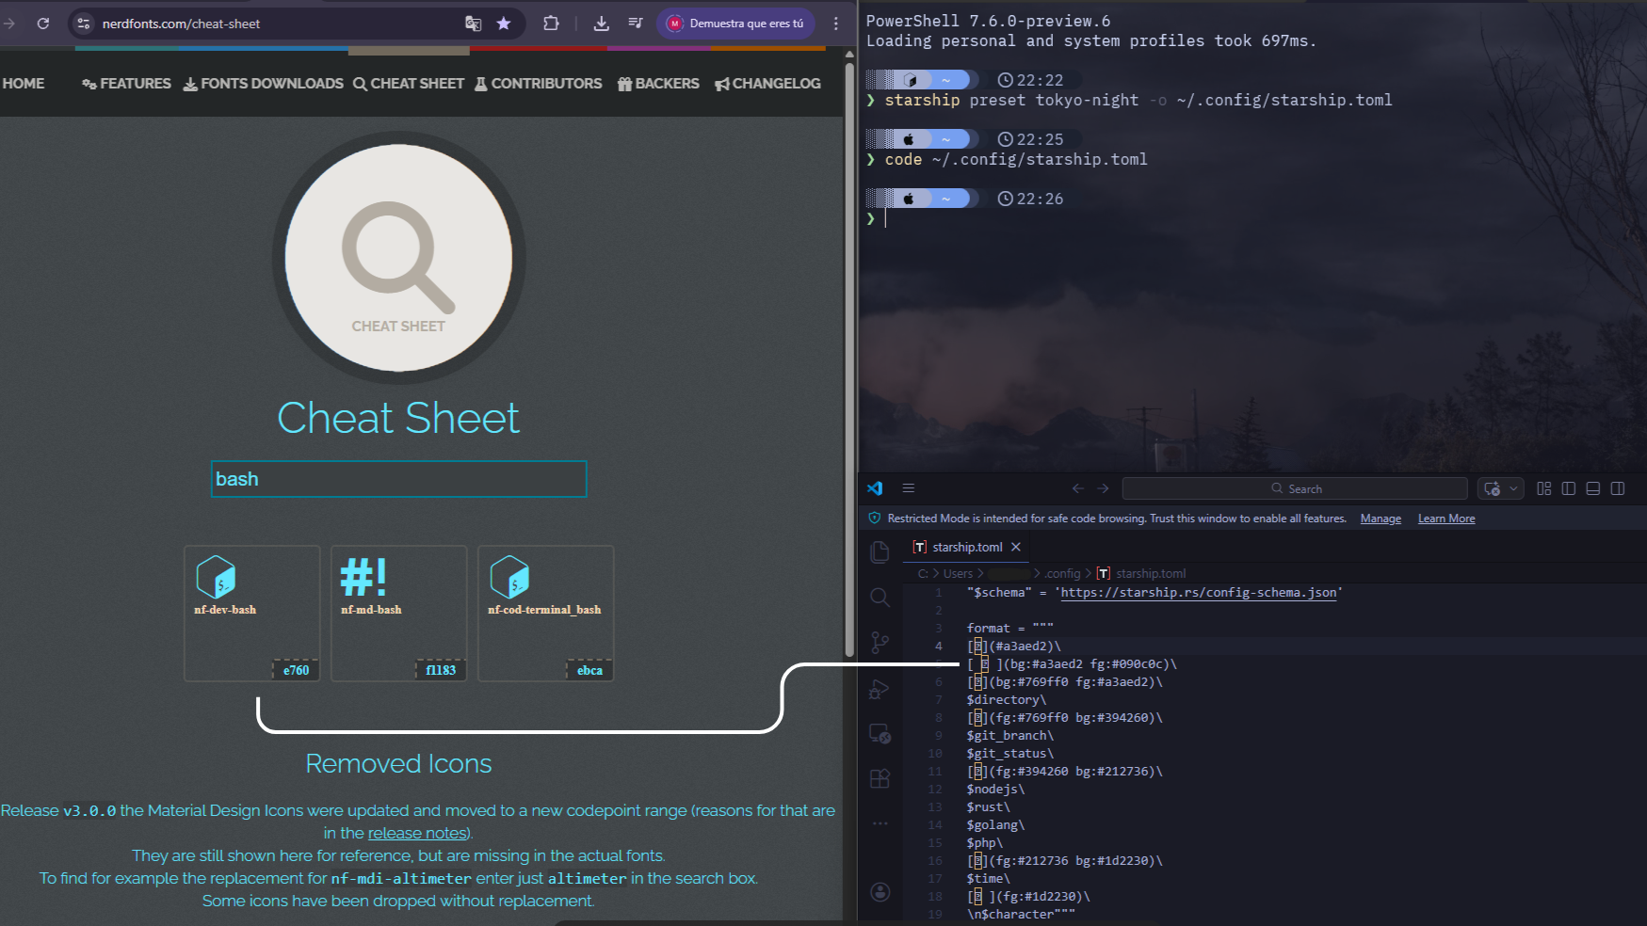Viewport: 1647px width, 926px height.
Task: Bookmark page with the star icon
Action: [x=504, y=24]
